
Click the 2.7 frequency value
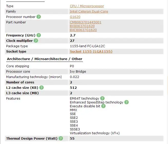click(x=73, y=35)
